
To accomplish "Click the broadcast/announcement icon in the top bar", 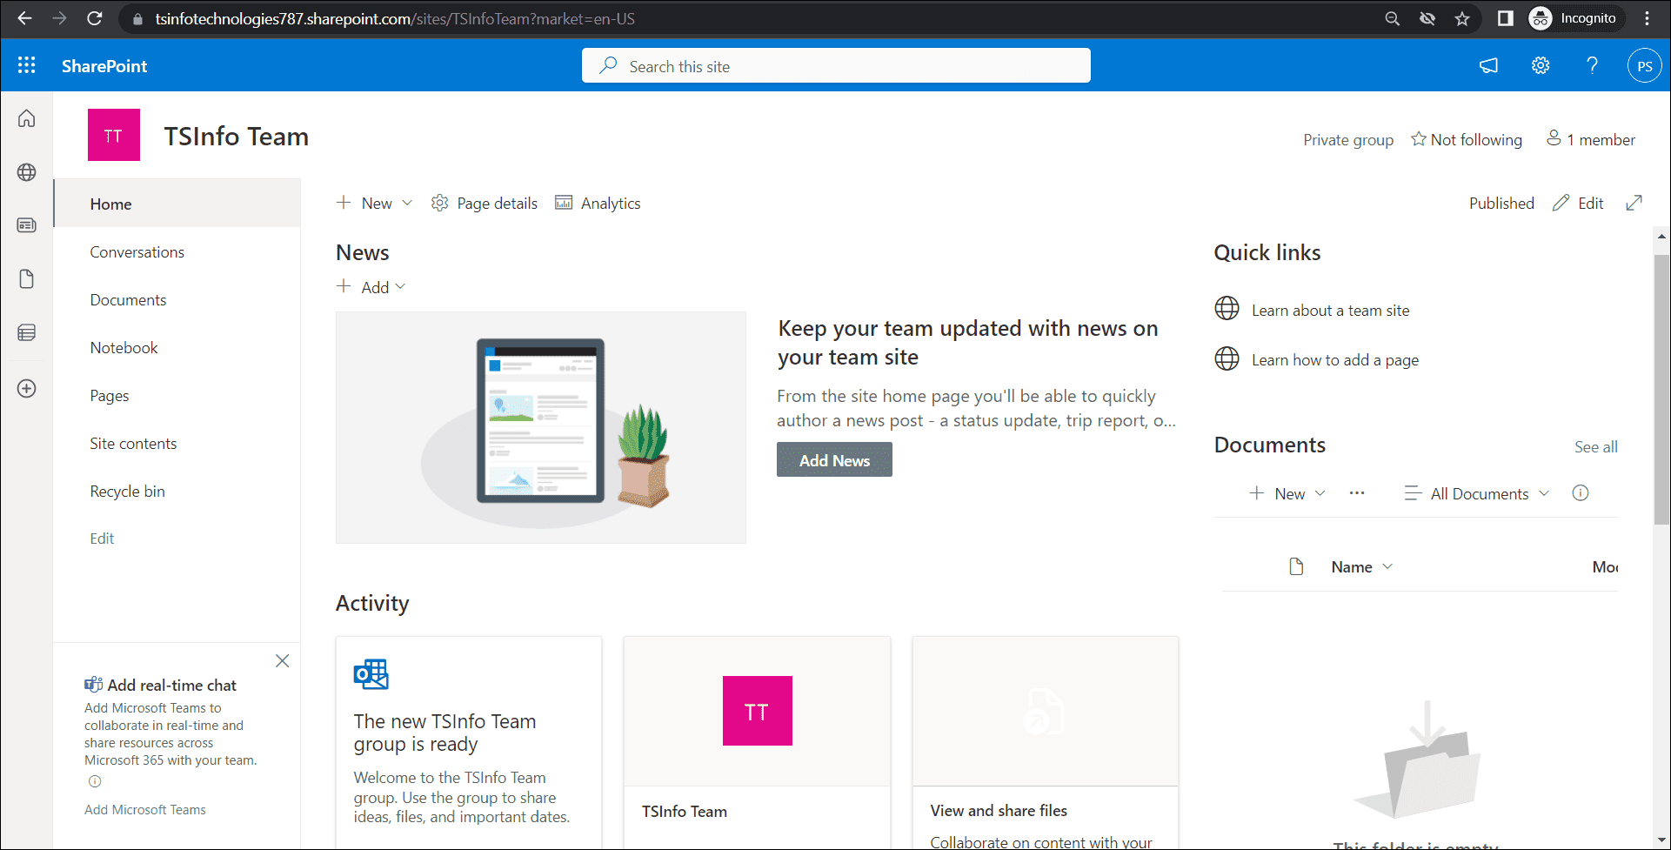I will [1488, 64].
